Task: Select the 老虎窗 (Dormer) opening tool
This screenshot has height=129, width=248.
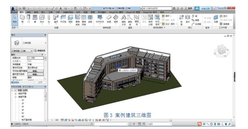Action: coord(196,24)
